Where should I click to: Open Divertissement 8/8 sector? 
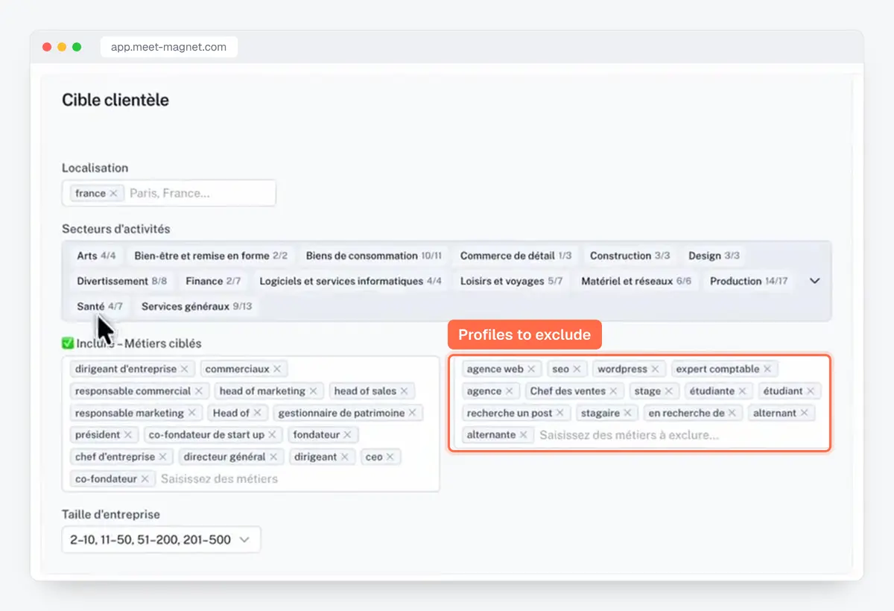(x=121, y=281)
